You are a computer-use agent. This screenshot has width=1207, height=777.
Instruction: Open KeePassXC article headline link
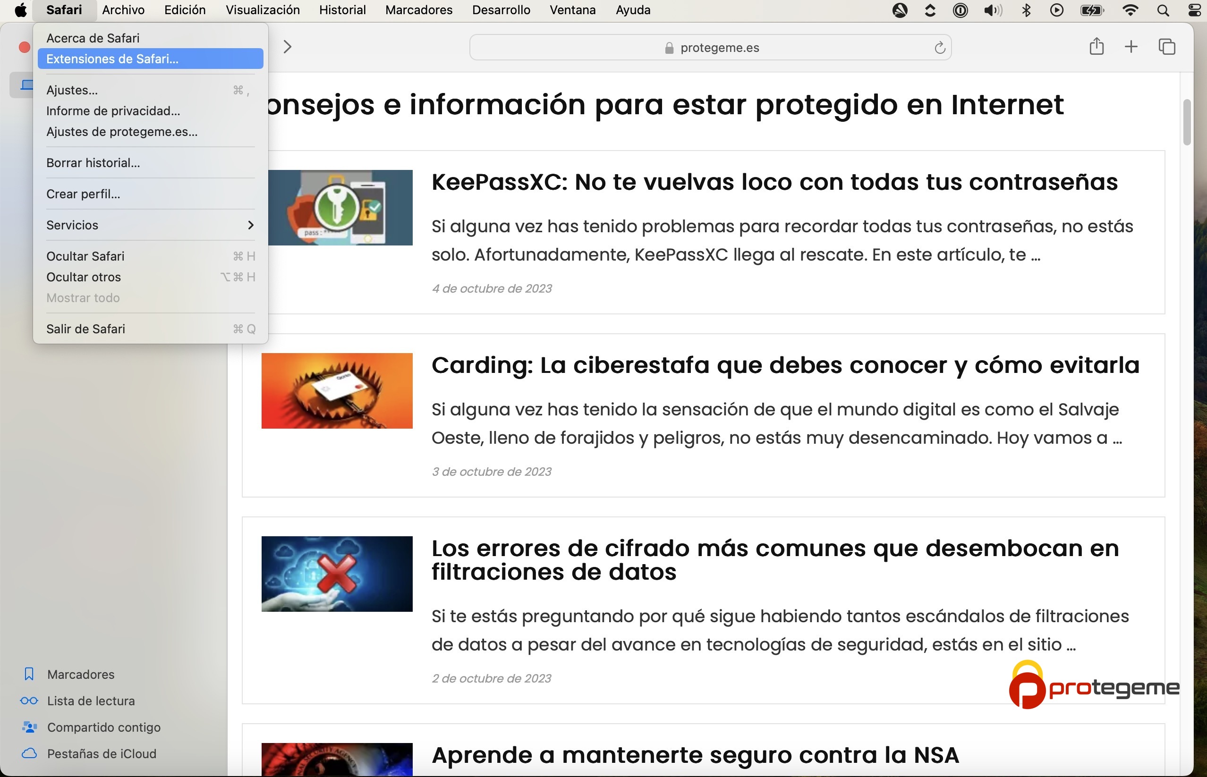pos(774,182)
